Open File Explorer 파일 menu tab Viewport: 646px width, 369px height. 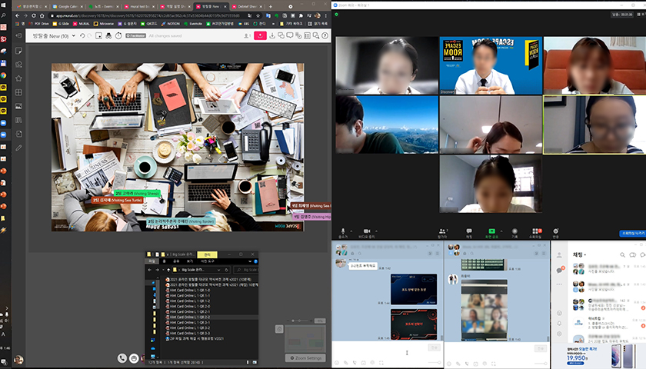click(x=152, y=261)
